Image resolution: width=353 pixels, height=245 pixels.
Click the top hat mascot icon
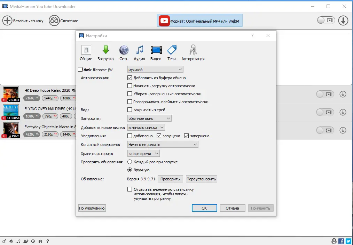(334, 241)
